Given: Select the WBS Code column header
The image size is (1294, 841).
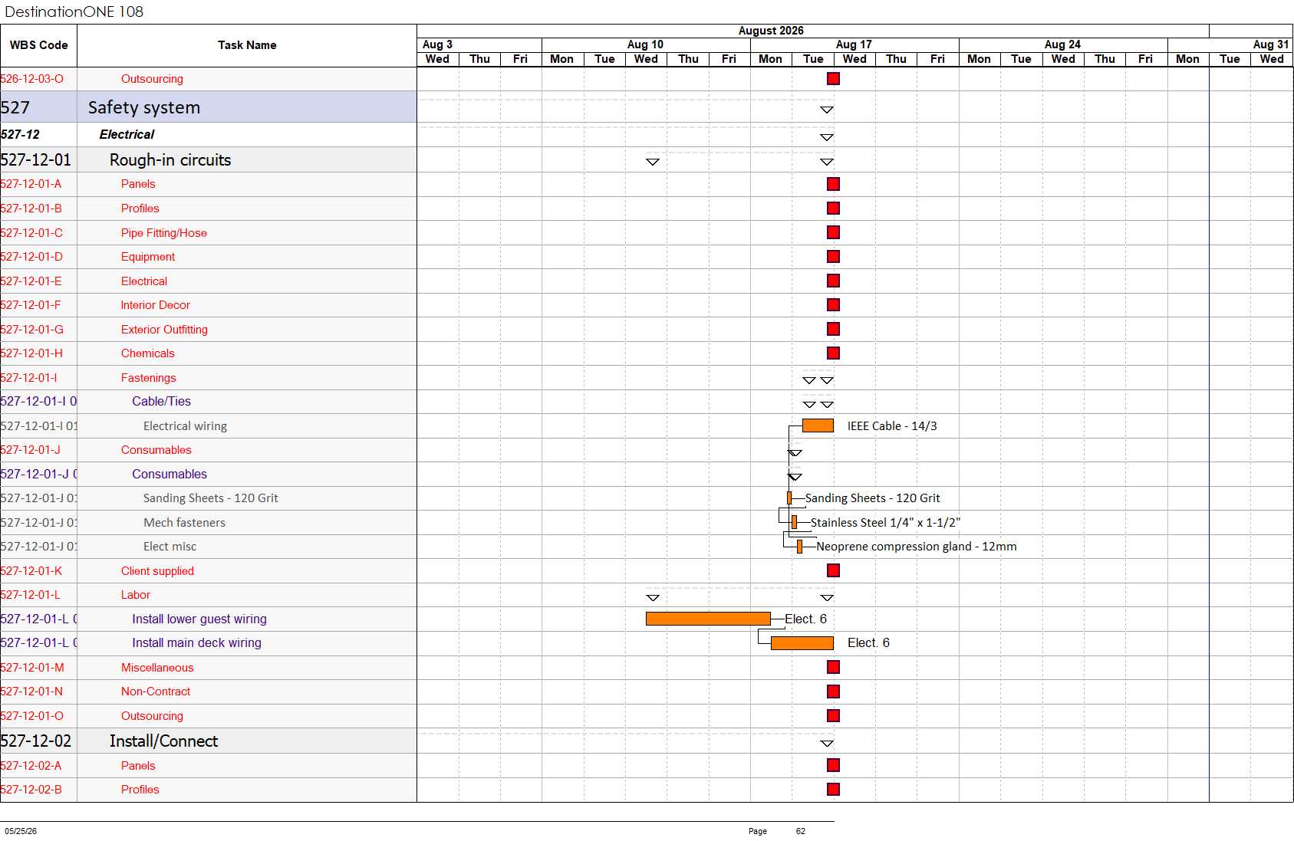Looking at the screenshot, I should [x=38, y=45].
